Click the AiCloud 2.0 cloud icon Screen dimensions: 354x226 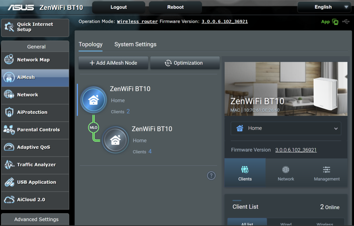pos(9,199)
